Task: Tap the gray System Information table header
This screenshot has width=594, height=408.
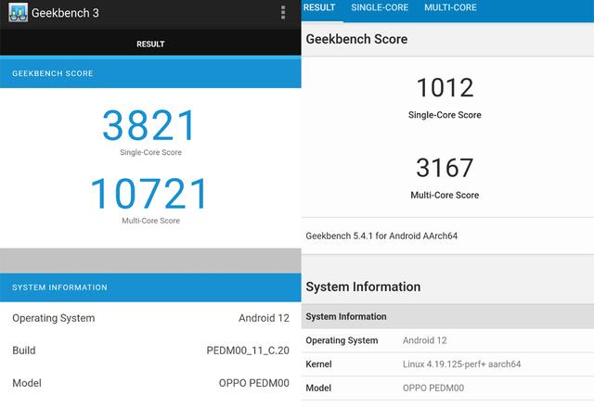Action: [447, 316]
